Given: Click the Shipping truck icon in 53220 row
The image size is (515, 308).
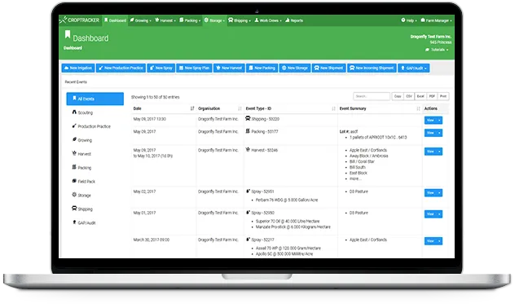Looking at the screenshot, I should tap(248, 118).
